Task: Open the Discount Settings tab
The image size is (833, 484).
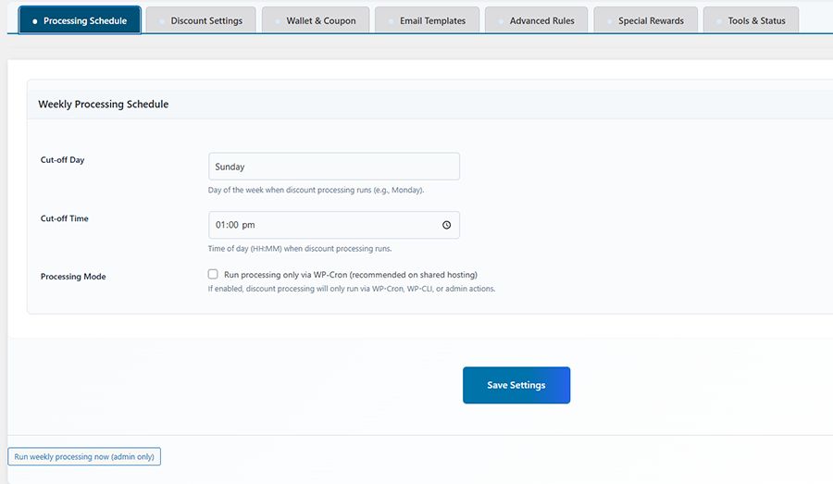Action: point(200,20)
